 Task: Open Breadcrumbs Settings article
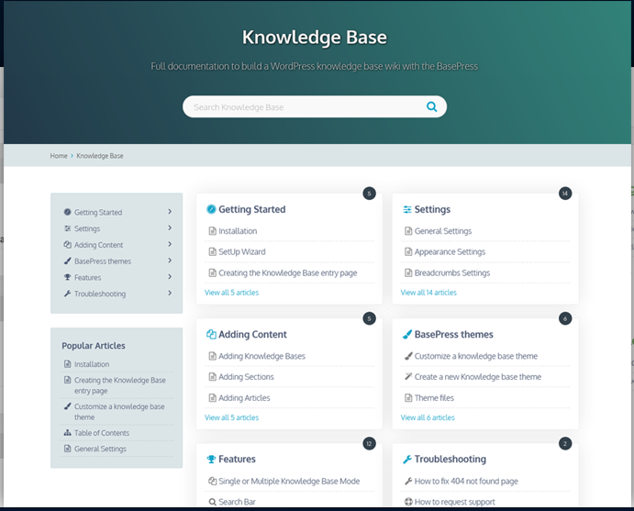(452, 272)
